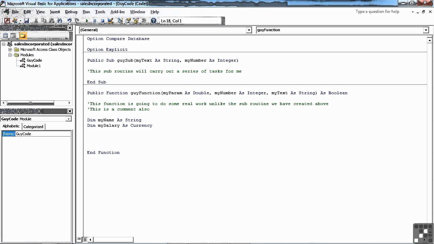Click the 'Option Explicit' line

[107, 49]
